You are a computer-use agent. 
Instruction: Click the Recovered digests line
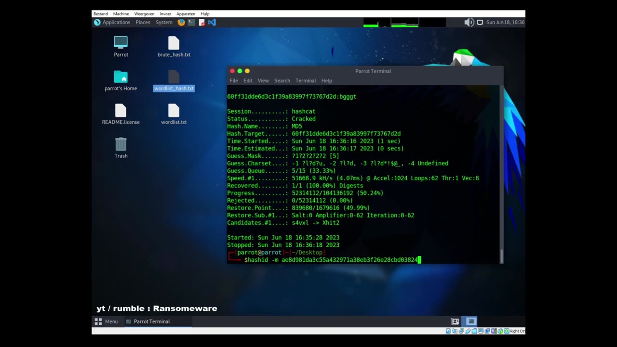(295, 186)
